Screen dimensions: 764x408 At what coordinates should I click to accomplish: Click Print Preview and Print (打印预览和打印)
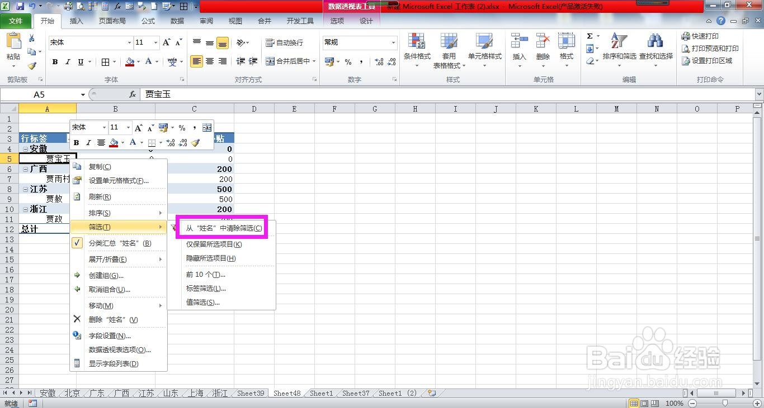click(710, 49)
